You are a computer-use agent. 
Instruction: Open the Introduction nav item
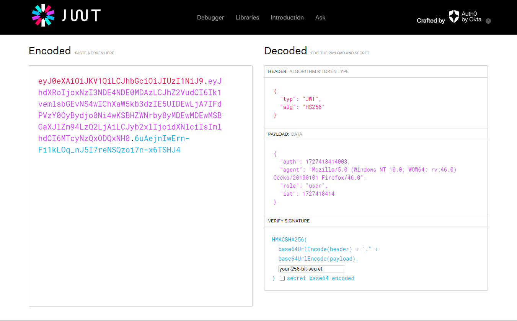[287, 18]
